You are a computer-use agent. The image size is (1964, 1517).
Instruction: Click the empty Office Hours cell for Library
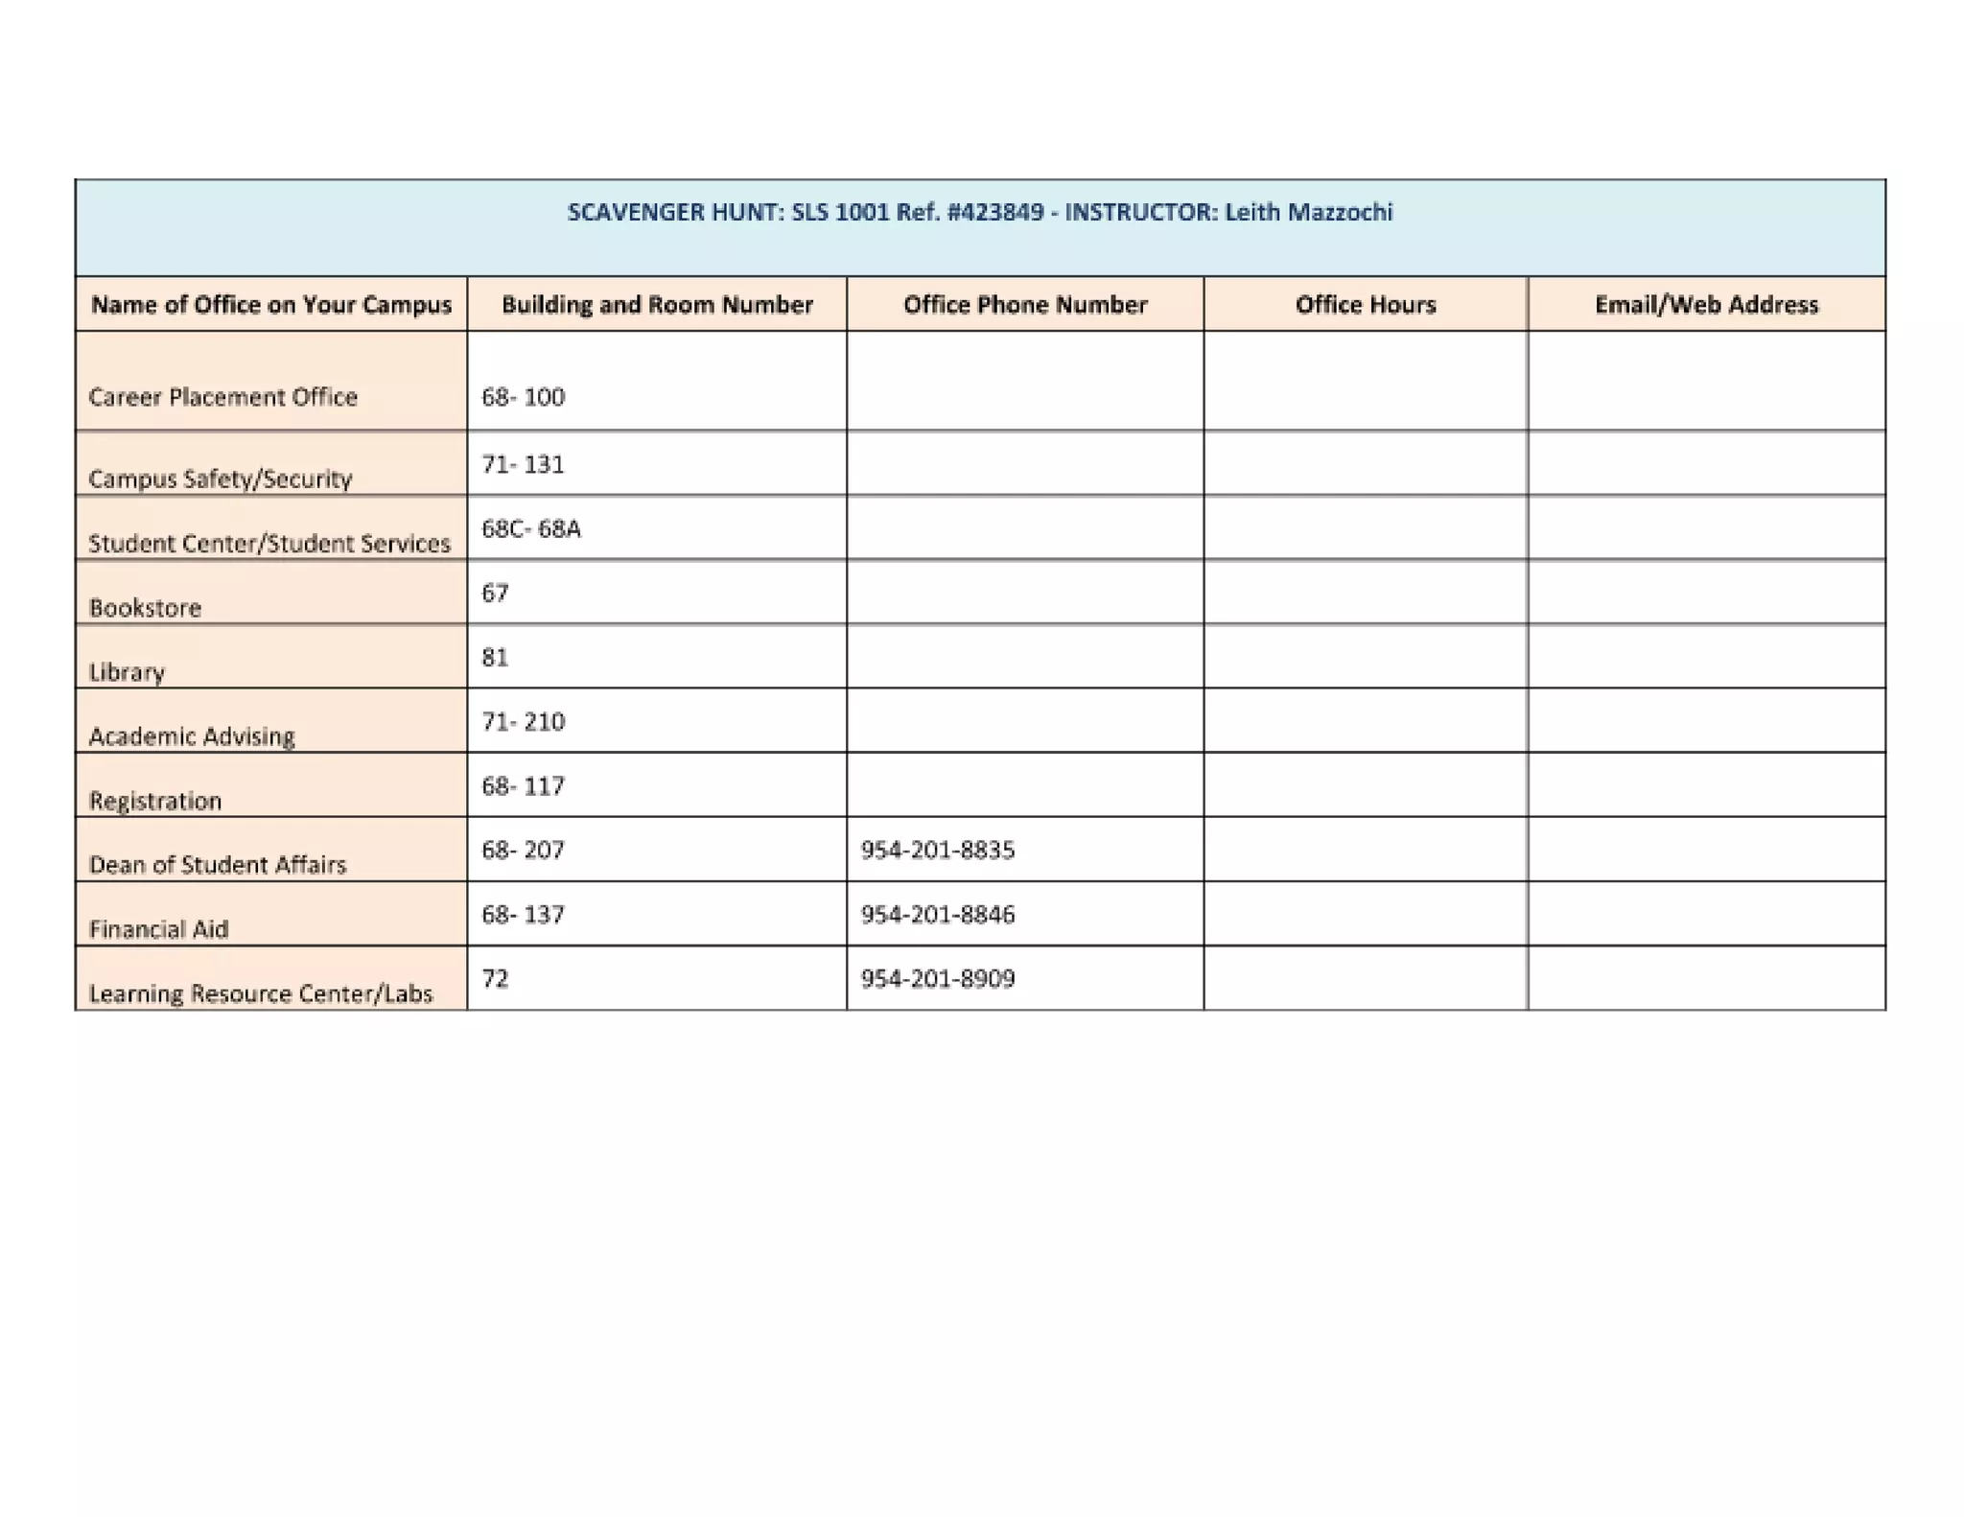click(x=1365, y=657)
